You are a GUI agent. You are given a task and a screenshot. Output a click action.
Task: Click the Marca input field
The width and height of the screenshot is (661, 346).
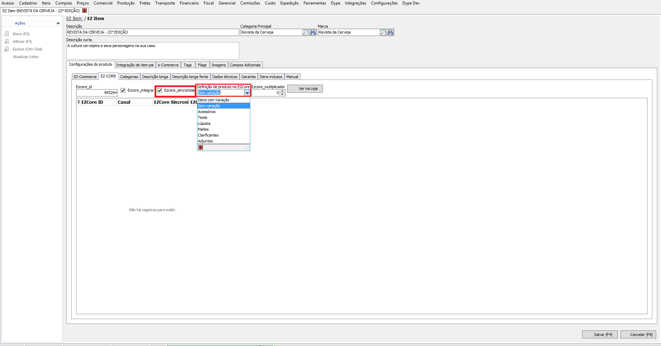[x=348, y=32]
